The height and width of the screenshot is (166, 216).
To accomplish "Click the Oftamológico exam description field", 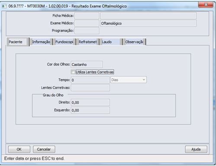I will [x=148, y=23].
